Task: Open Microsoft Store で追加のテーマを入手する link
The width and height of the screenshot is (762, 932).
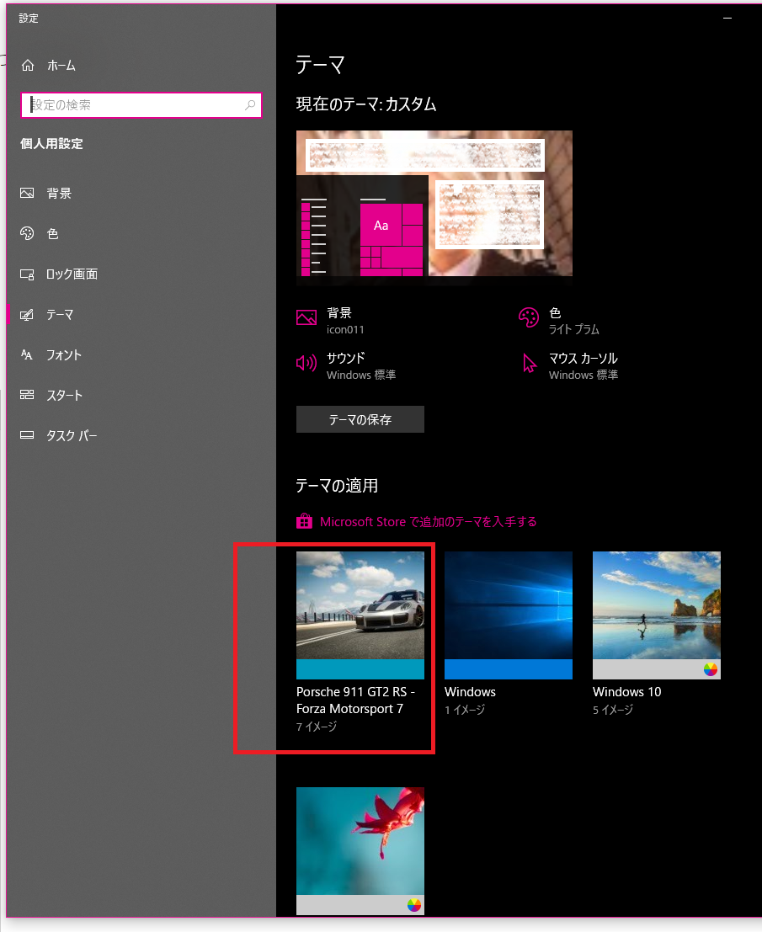Action: pyautogui.click(x=428, y=522)
